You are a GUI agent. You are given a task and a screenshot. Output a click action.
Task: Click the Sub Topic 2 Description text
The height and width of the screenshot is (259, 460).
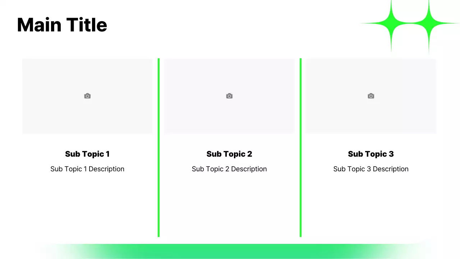(229, 169)
